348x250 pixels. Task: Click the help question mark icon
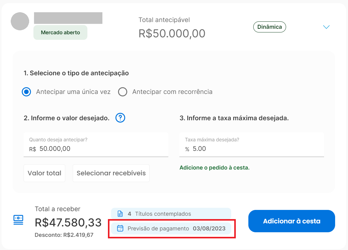120,118
